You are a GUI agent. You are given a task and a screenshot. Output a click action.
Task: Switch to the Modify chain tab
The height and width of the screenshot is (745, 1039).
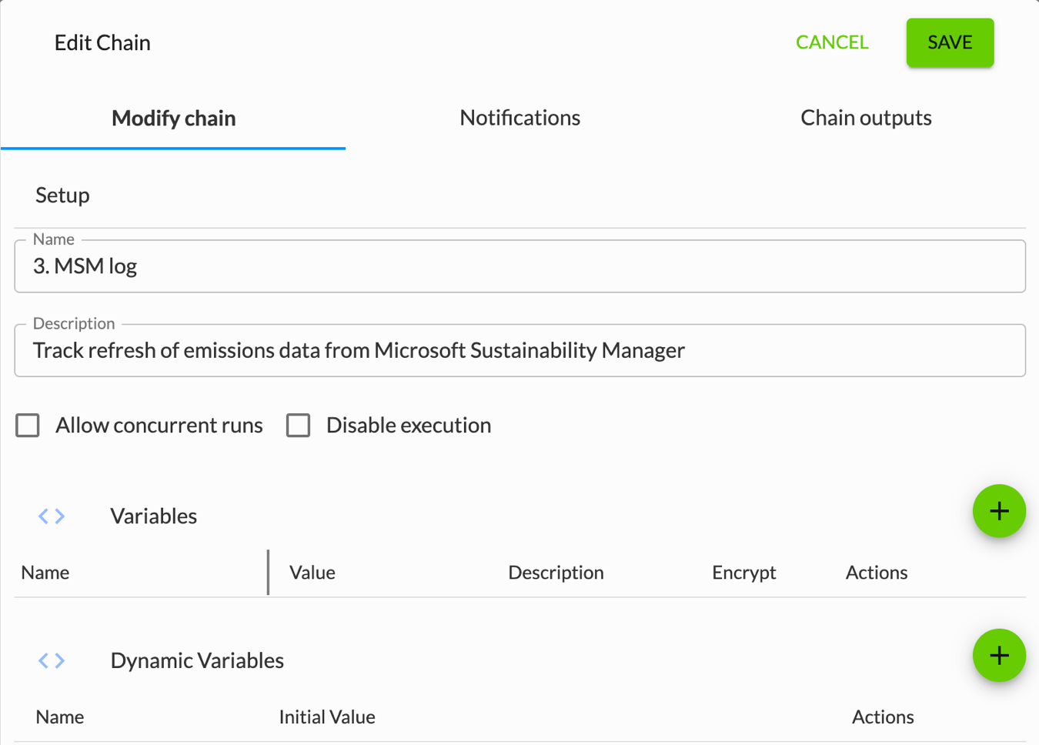(x=173, y=119)
